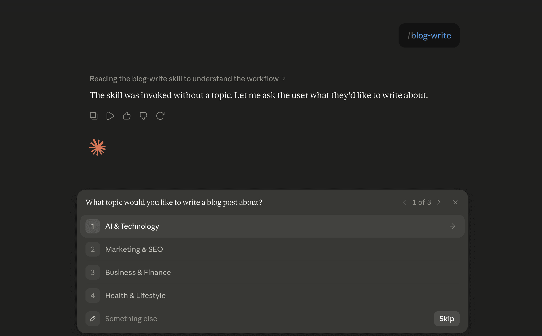Click the number 1 badge

tap(93, 226)
